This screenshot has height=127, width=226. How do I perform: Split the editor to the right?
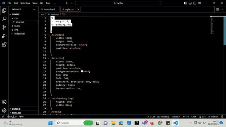tap(218, 10)
